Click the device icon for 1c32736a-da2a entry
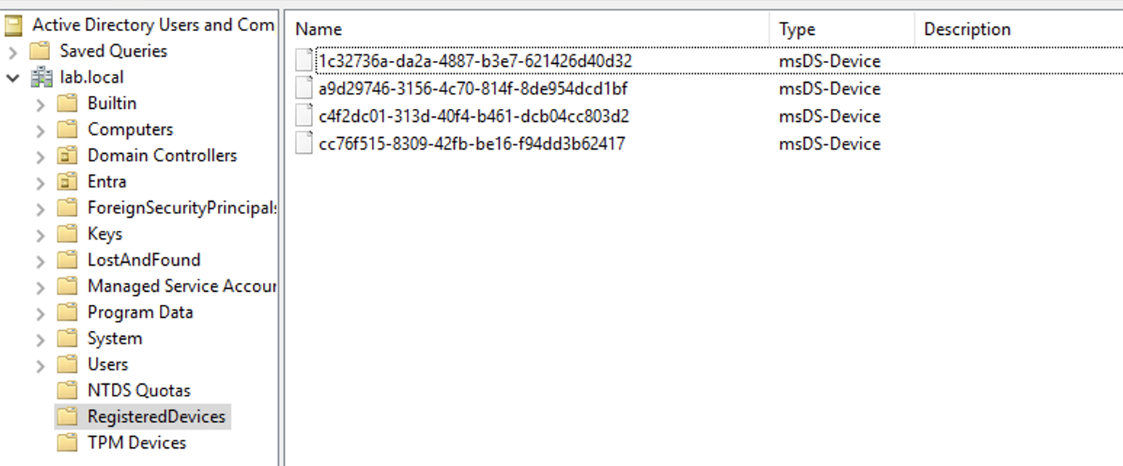The height and width of the screenshot is (466, 1123). click(304, 61)
